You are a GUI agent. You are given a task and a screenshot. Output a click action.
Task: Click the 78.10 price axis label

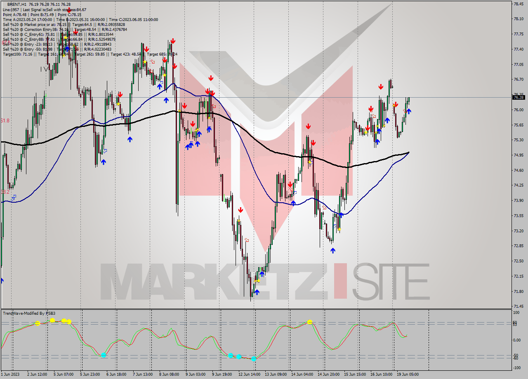coord(519,19)
